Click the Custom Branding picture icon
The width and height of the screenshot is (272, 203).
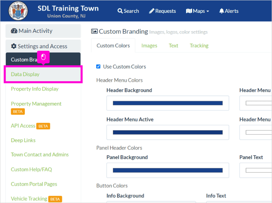[x=94, y=31]
